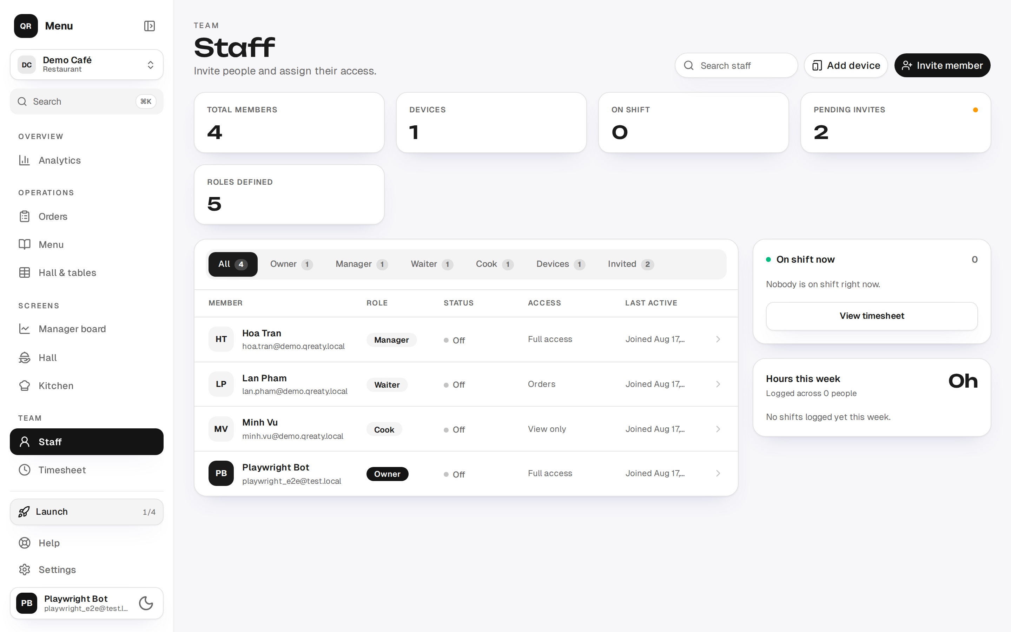This screenshot has width=1011, height=632.
Task: Click the Roles Defined card
Action: coord(289,195)
